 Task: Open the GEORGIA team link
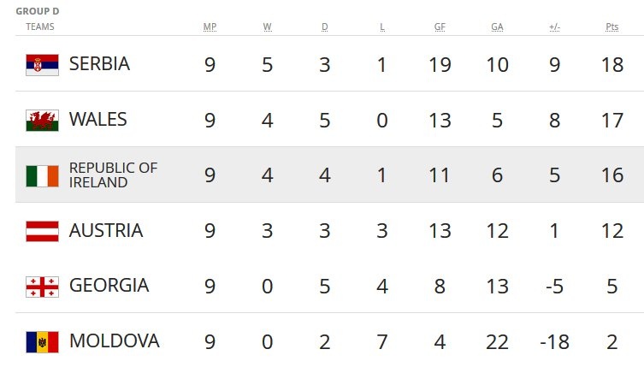pos(109,285)
